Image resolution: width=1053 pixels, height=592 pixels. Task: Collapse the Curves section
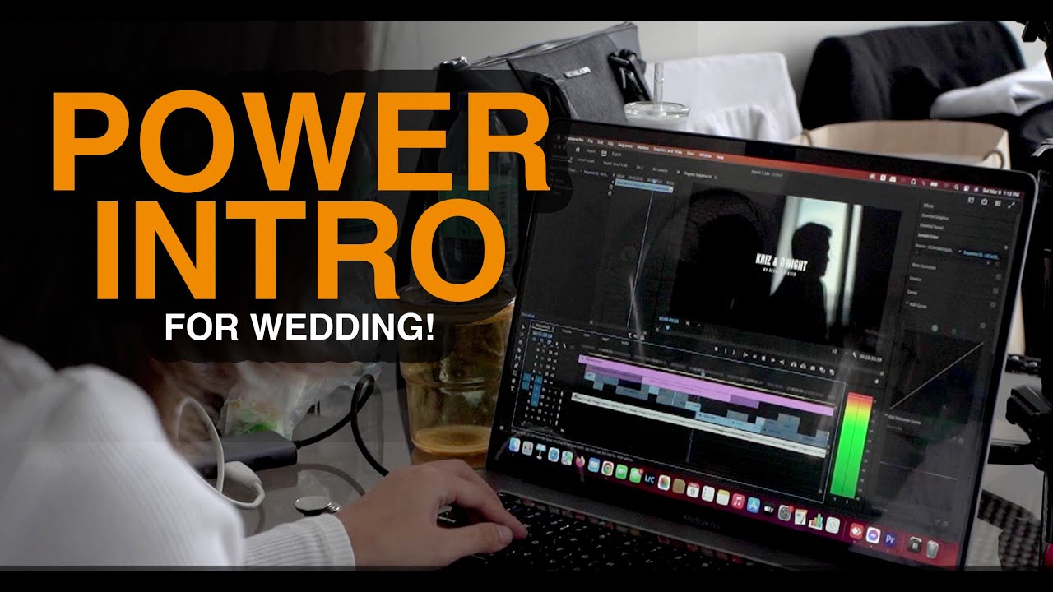[x=912, y=292]
